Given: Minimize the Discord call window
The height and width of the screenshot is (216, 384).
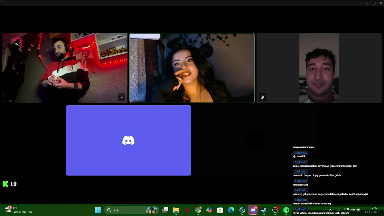Looking at the screenshot, I should coord(367,3).
